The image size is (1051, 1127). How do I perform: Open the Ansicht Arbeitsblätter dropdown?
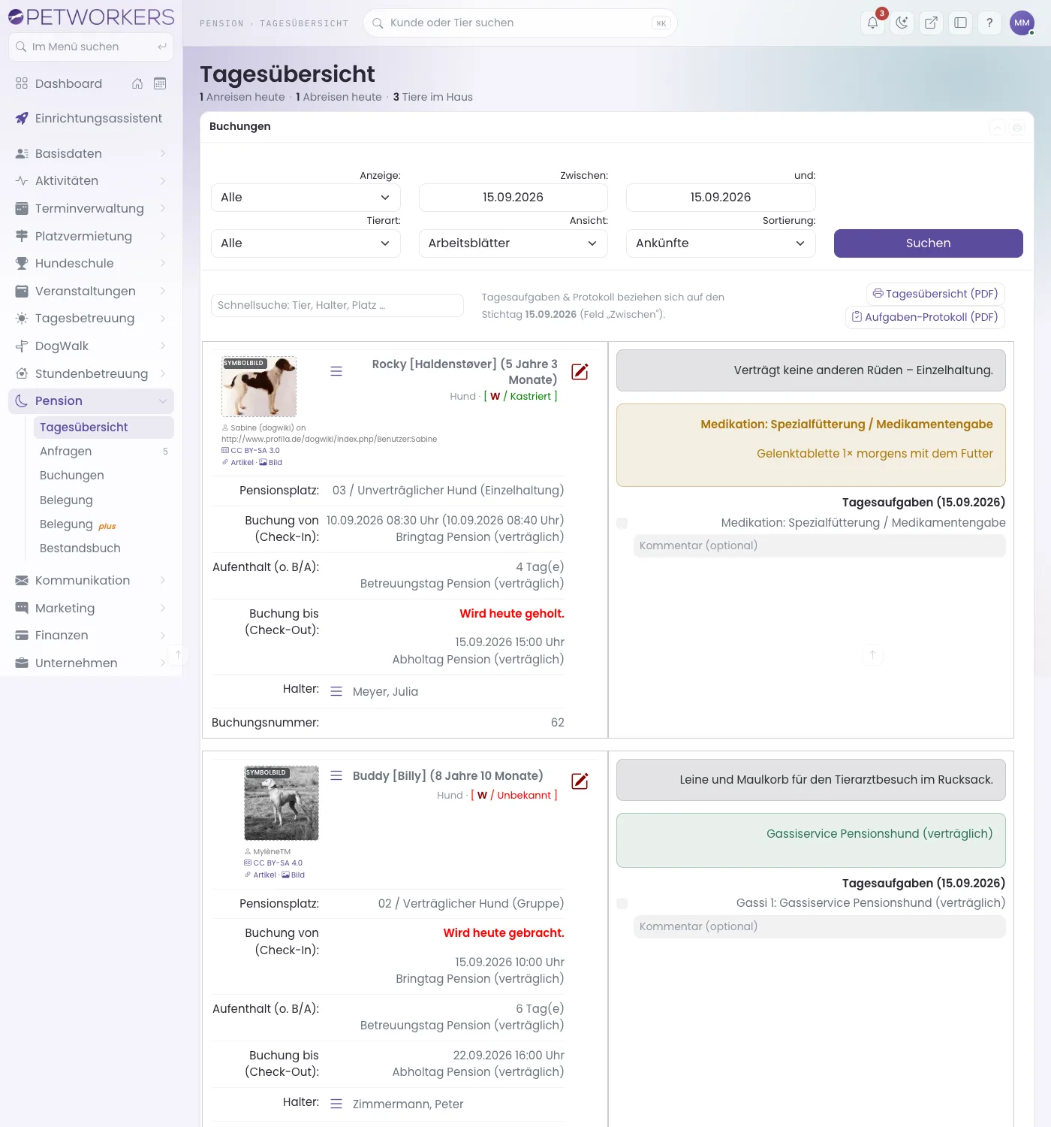(513, 243)
